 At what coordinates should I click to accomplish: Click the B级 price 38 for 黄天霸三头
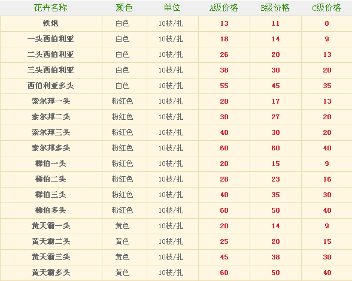(275, 257)
